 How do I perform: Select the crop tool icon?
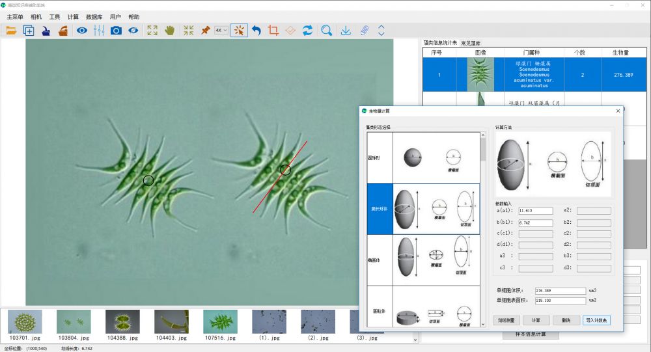pyautogui.click(x=273, y=30)
